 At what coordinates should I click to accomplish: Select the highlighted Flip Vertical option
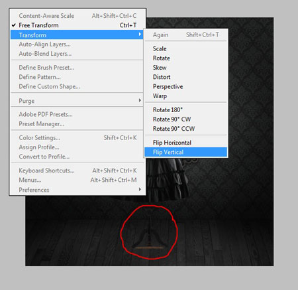coord(185,152)
